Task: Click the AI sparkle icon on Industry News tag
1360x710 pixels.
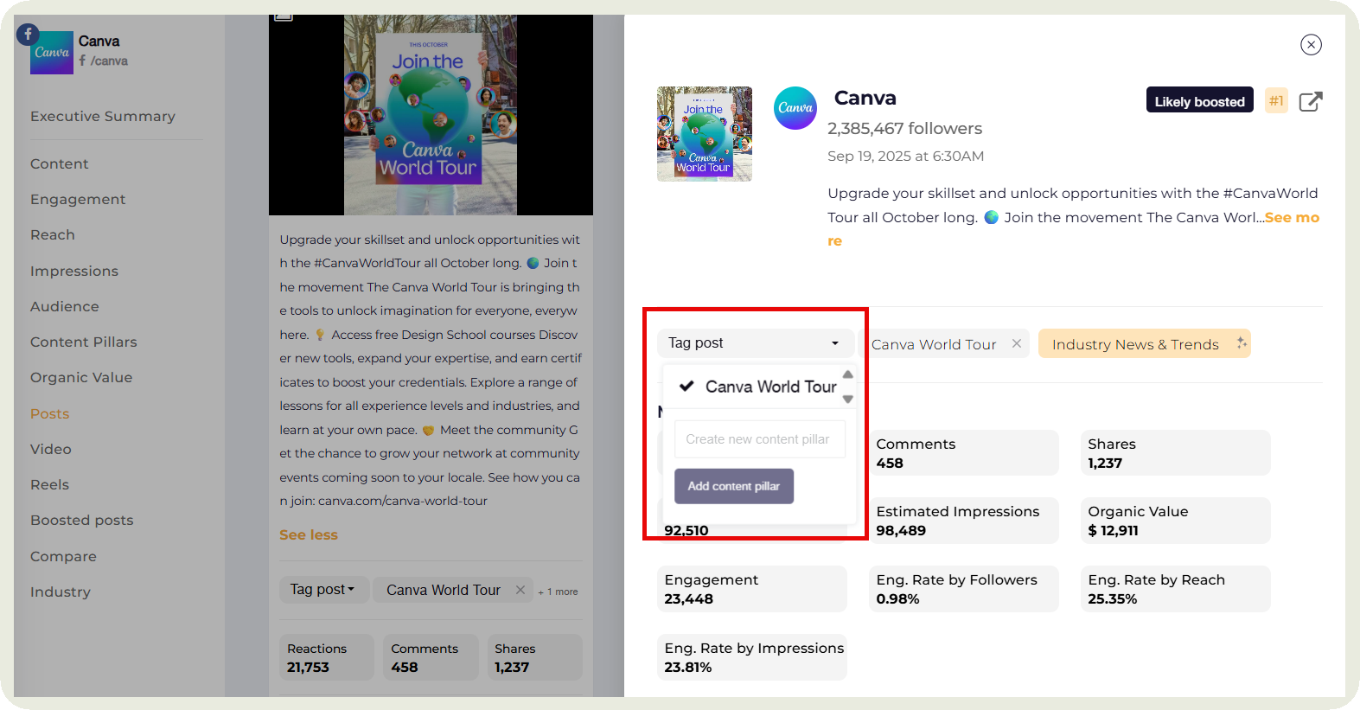Action: (1242, 343)
